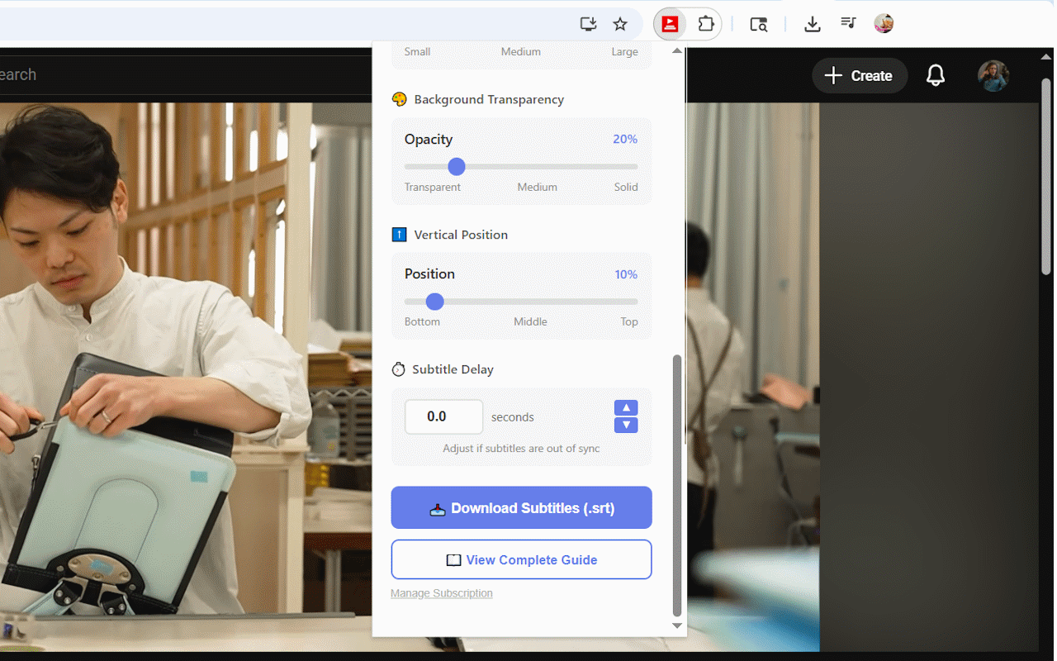1057x661 pixels.
Task: Open the Chrome extensions puzzle icon
Action: (x=706, y=24)
